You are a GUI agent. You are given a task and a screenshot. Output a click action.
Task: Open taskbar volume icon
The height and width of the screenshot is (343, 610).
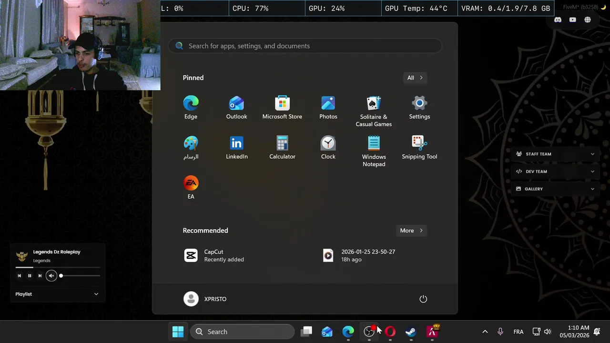click(x=548, y=332)
